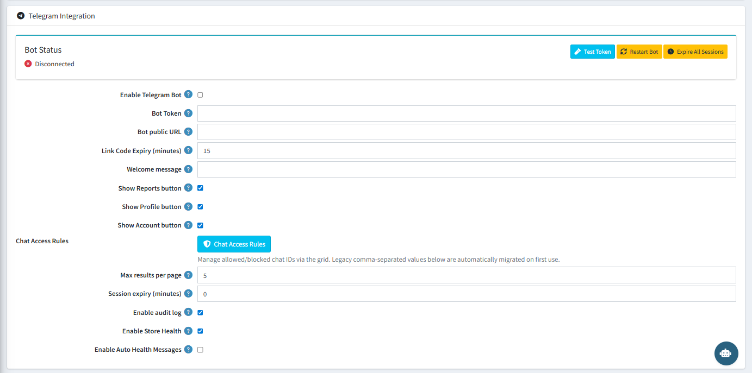Click the help icon beside Enable Store Health
752x373 pixels.
click(188, 331)
